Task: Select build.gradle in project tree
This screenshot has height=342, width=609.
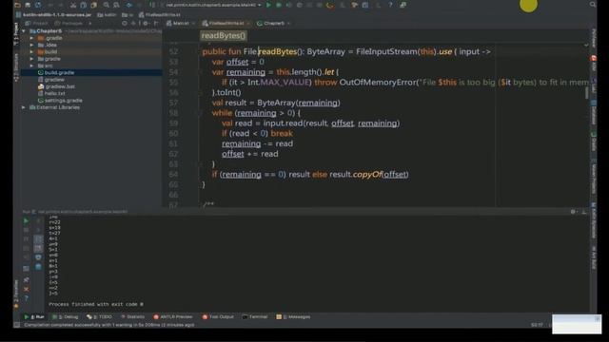Action: point(59,72)
